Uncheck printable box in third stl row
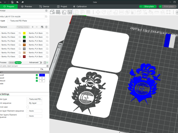Image resolution: width=178 pixels, height=133 pixels. [x=37, y=81]
